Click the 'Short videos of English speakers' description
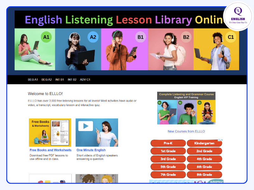The height and width of the screenshot is (190, 254). pyautogui.click(x=97, y=157)
